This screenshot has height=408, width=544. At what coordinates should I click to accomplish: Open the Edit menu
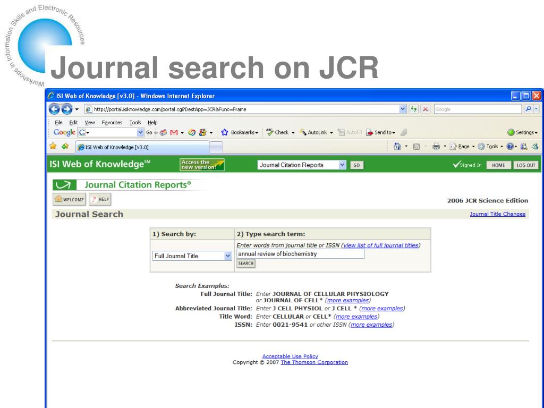pos(73,123)
